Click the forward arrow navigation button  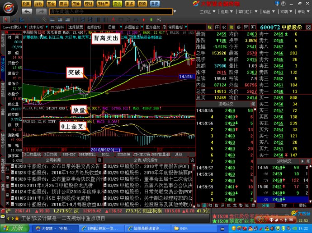pos(41,12)
